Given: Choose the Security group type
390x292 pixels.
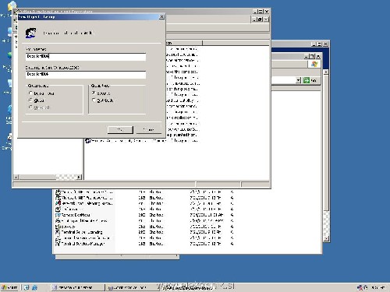Looking at the screenshot, I should tap(94, 93).
